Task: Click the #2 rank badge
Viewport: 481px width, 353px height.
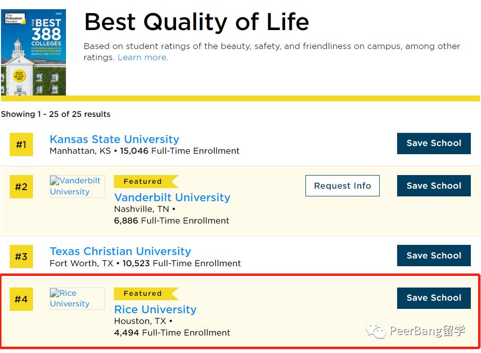Action: click(21, 187)
